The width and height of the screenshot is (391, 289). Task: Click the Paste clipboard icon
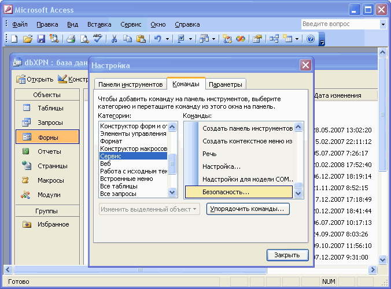pos(141,39)
